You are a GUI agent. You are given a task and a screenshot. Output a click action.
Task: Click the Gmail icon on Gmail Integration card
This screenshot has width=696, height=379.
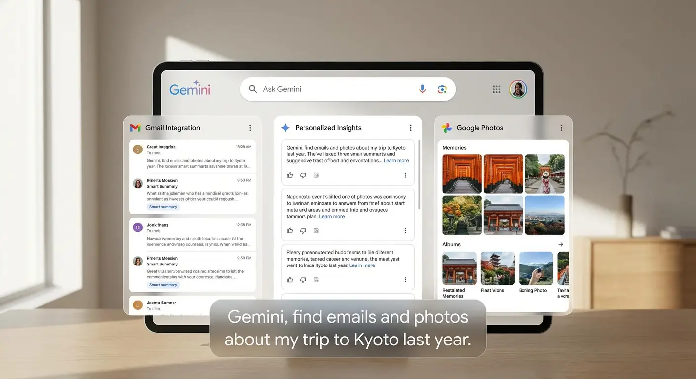click(x=135, y=127)
